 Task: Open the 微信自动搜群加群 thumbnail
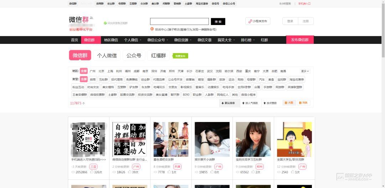pyautogui.click(x=129, y=139)
